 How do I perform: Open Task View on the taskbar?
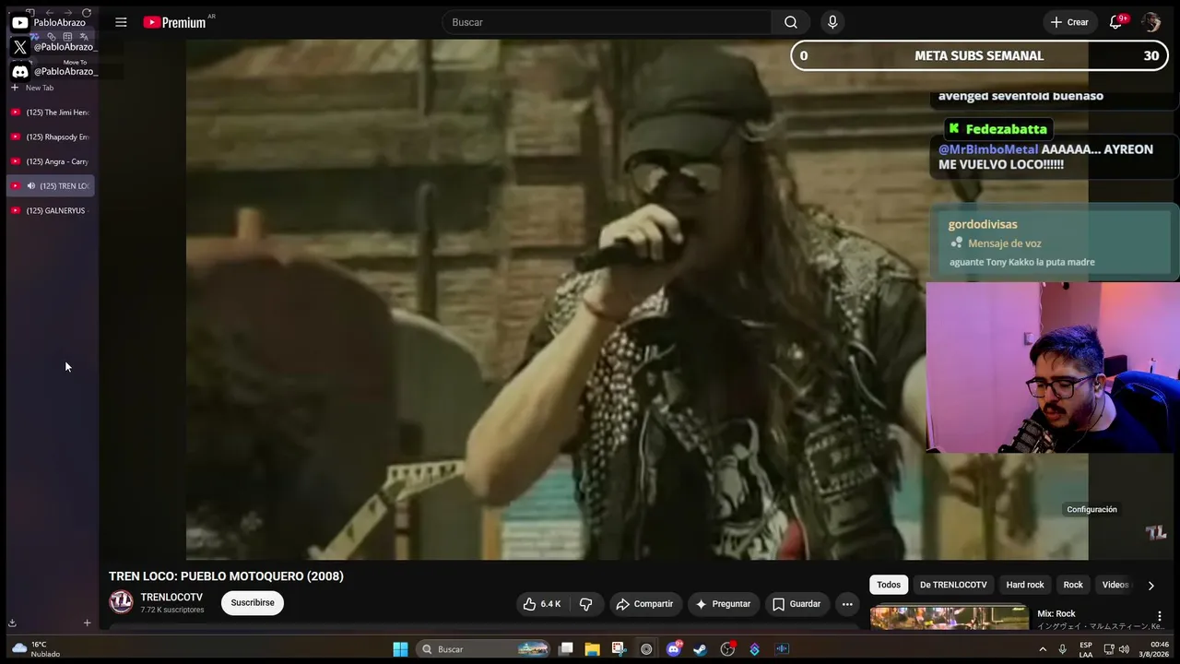[566, 649]
